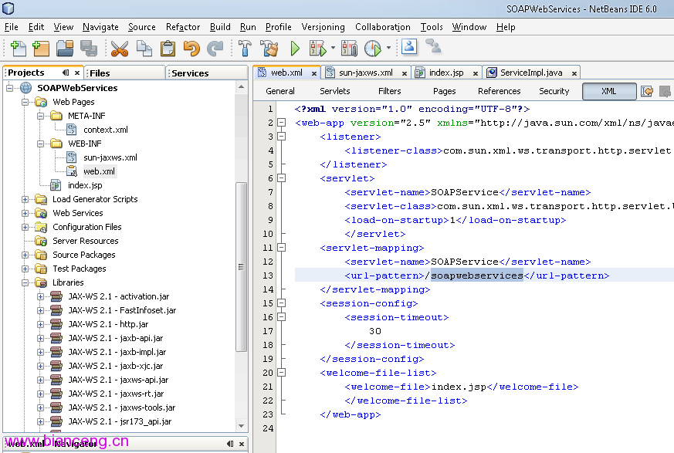
Task: Click the Save All toolbar icon
Action: click(89, 48)
